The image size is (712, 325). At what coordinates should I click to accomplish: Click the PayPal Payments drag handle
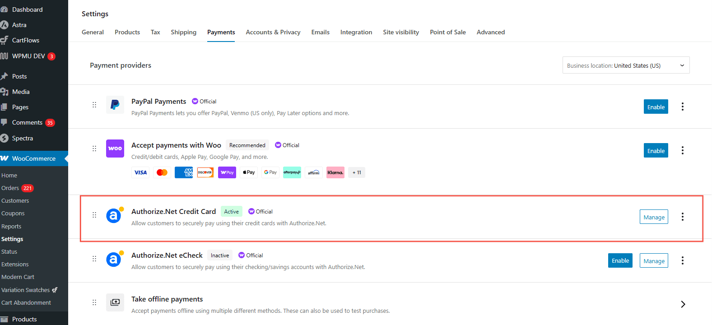click(94, 105)
